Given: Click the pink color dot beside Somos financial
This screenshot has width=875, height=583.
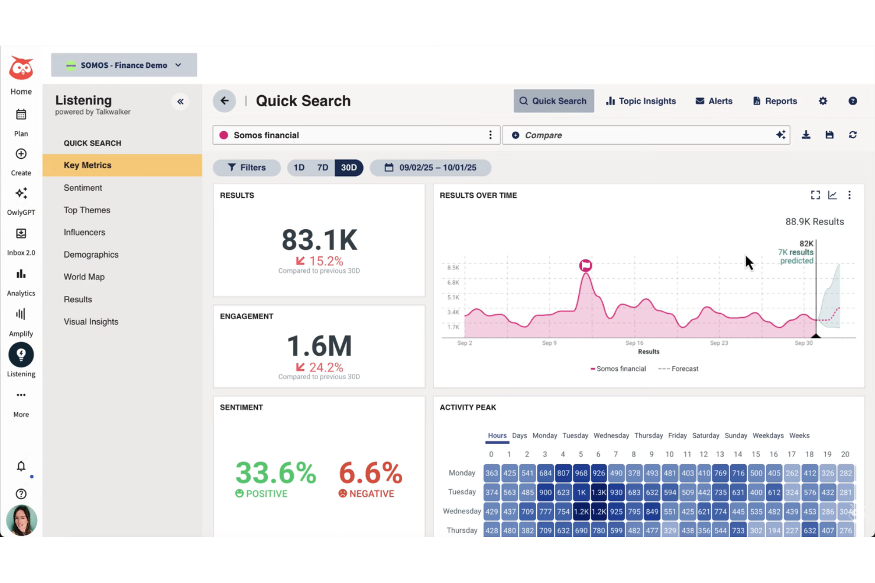Looking at the screenshot, I should click(x=223, y=135).
